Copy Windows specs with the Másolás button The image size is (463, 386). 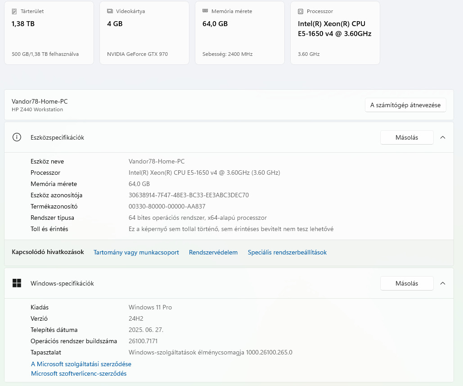click(x=407, y=283)
